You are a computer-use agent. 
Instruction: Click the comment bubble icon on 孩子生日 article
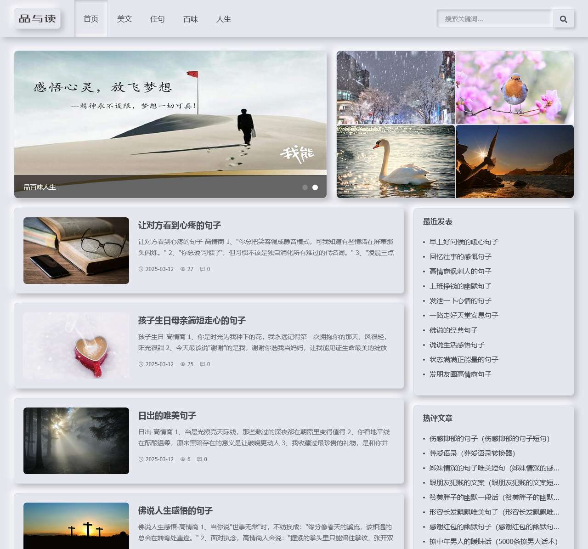tap(202, 364)
